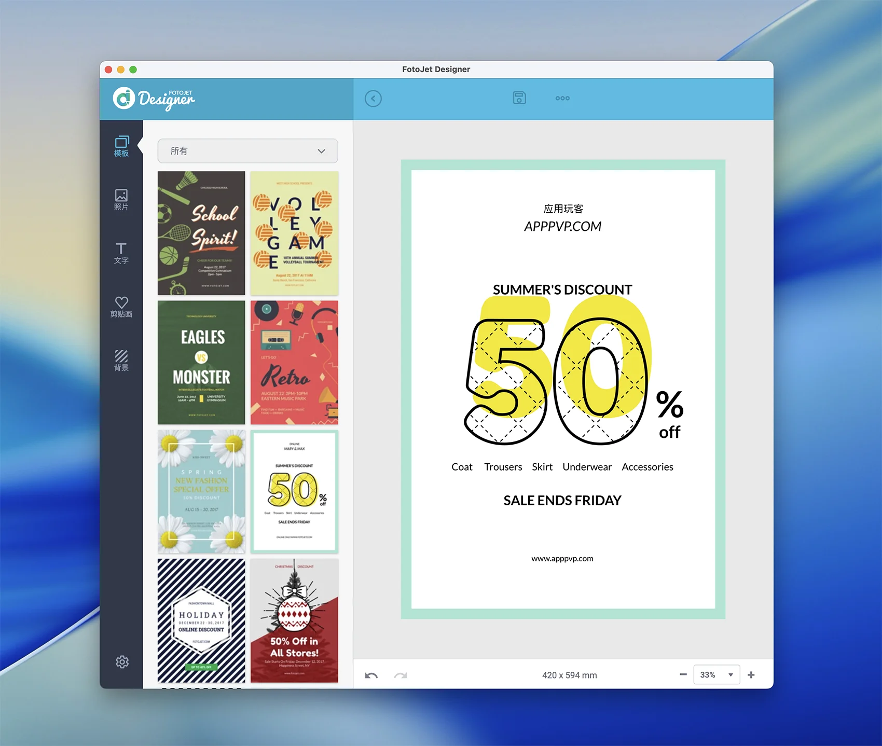The image size is (882, 746).
Task: Select the Retro music poster template
Action: [x=294, y=362]
